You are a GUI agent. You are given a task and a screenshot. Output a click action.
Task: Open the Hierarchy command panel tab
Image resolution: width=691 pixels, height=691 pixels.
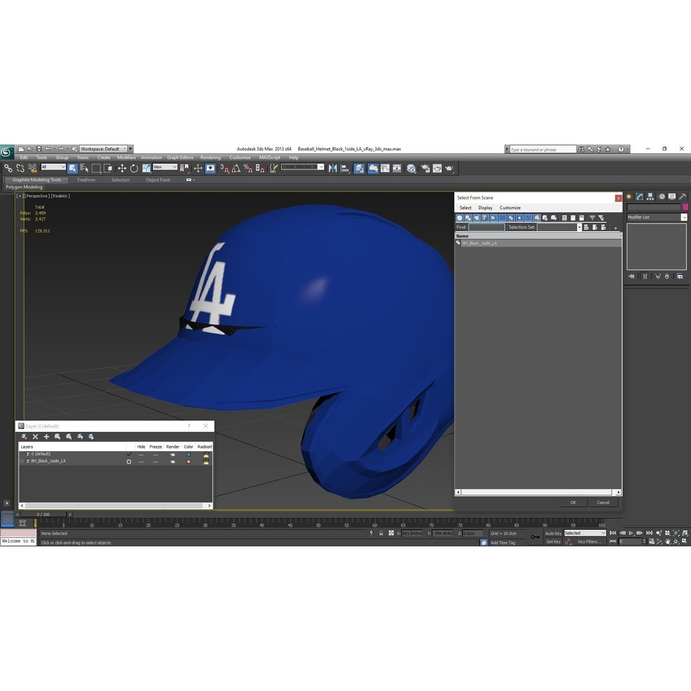[650, 196]
